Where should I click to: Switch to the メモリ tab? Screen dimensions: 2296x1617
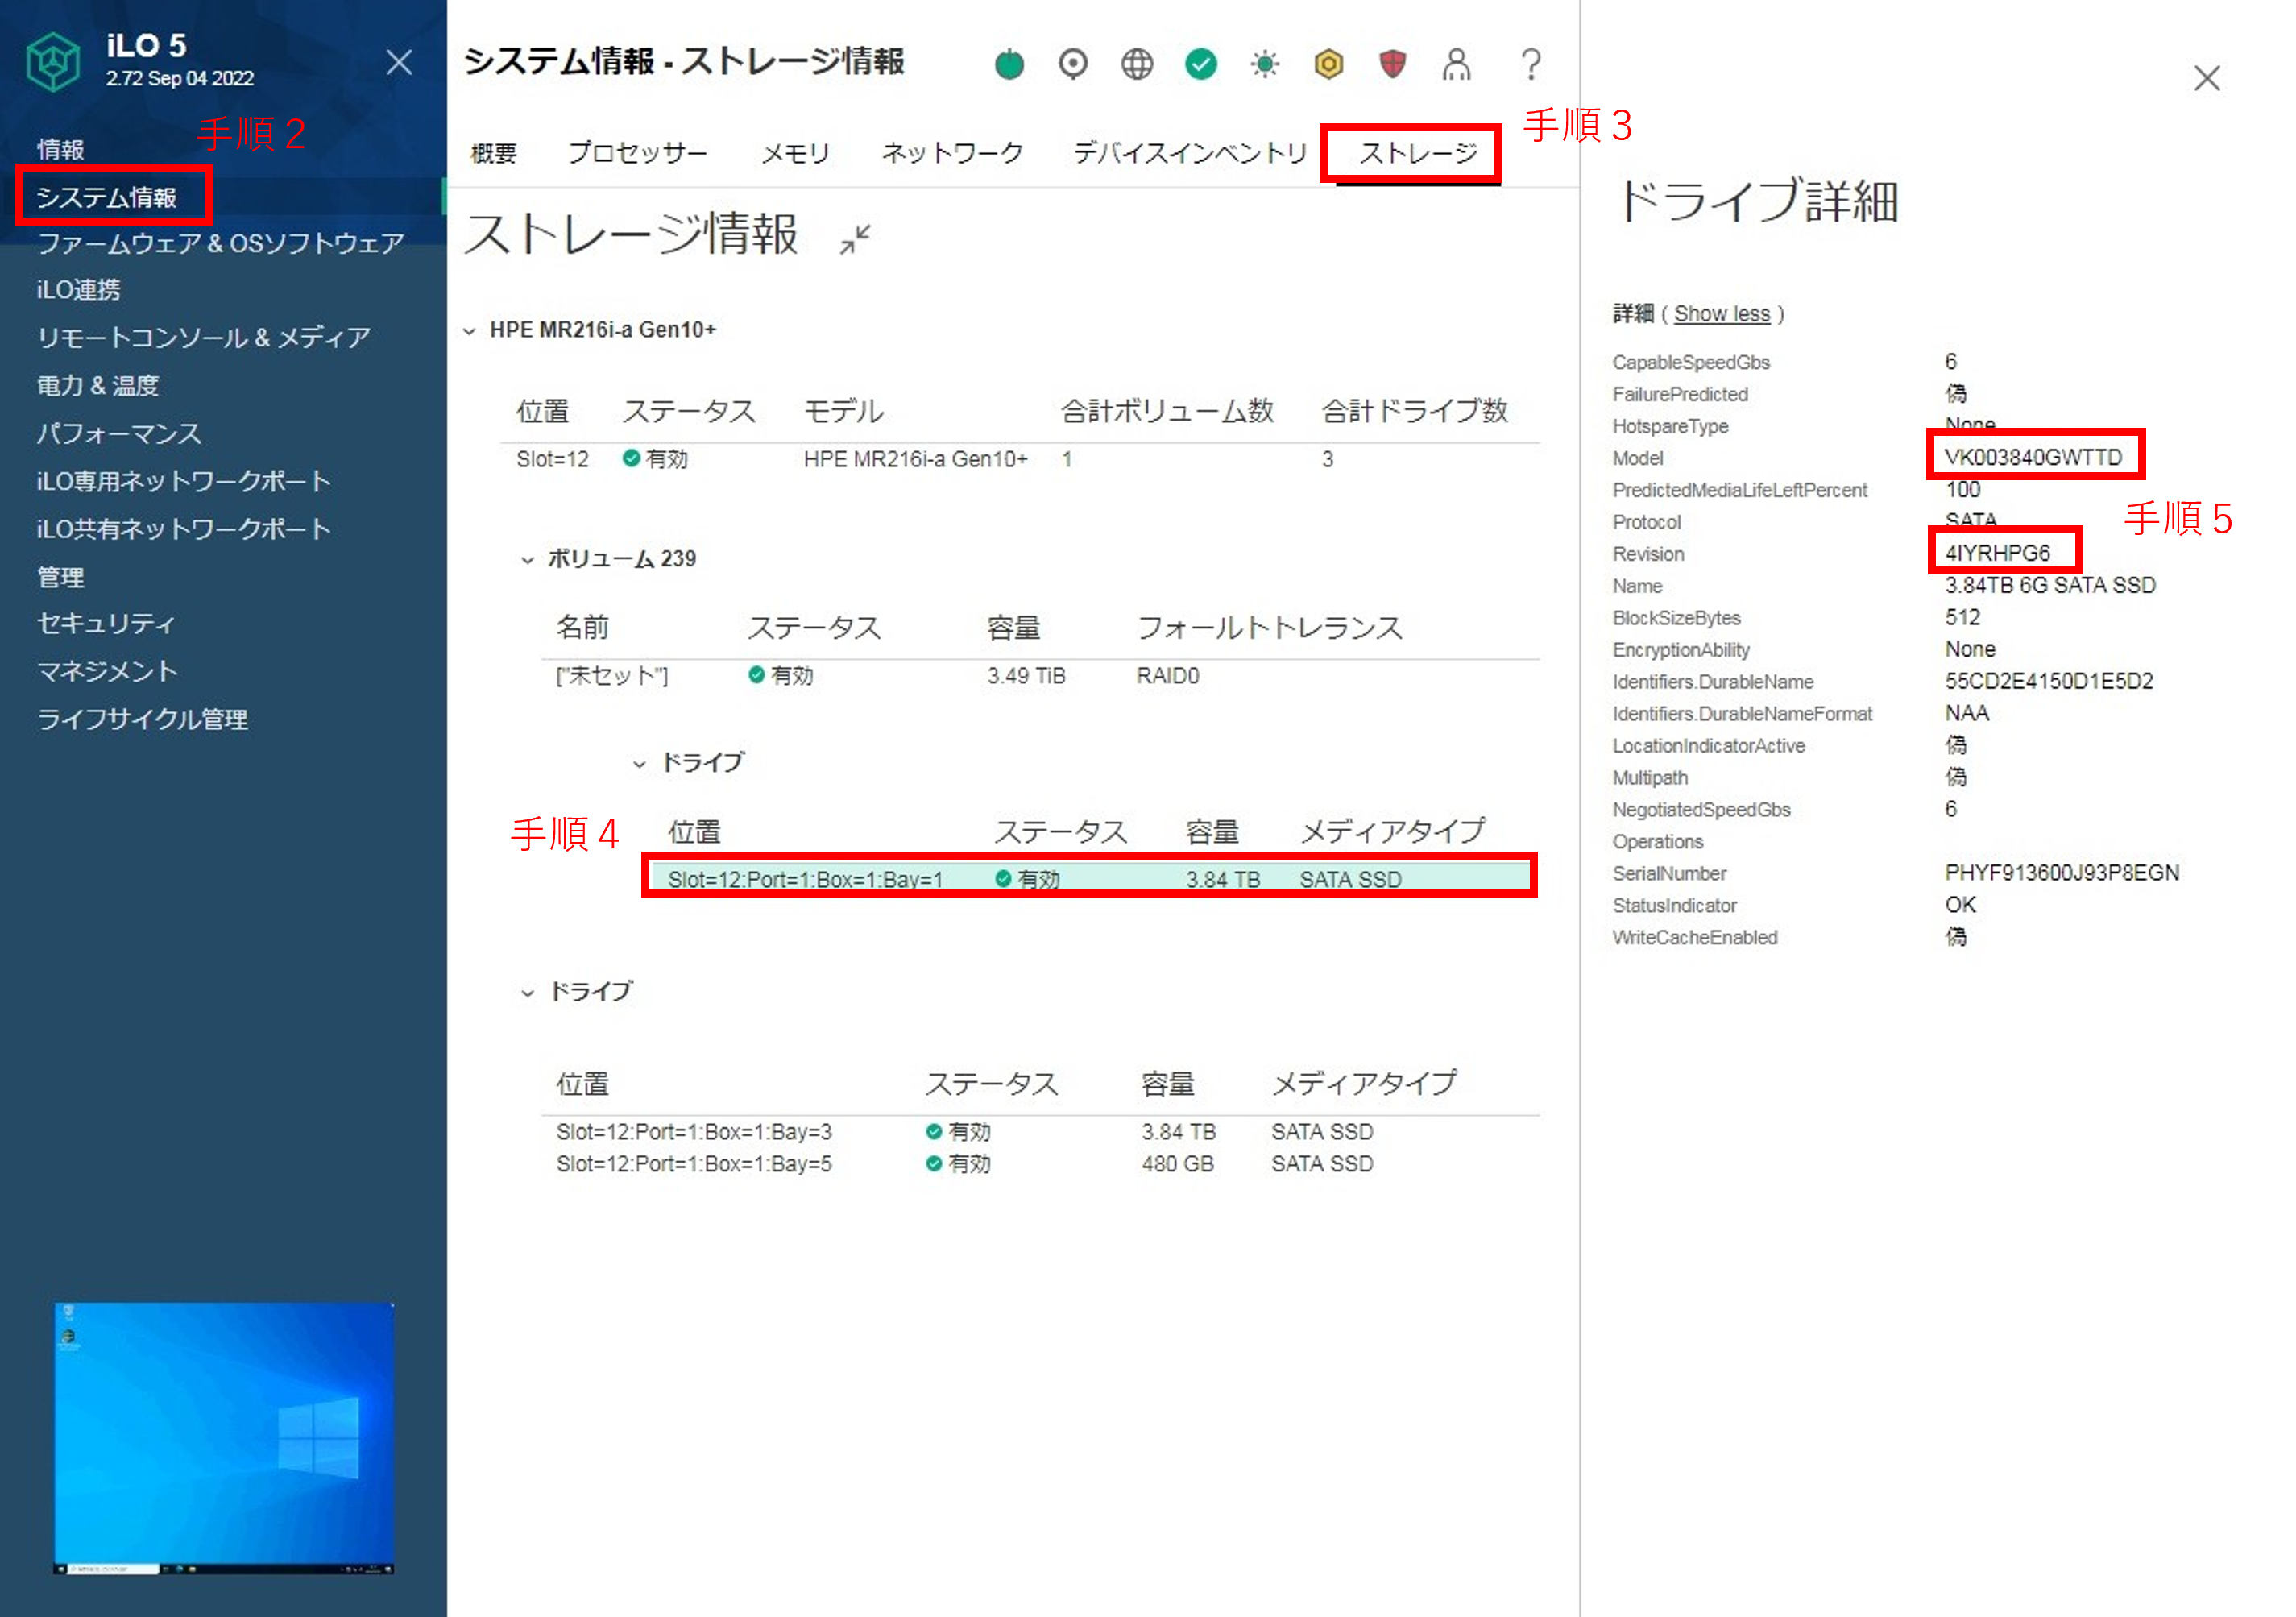[x=796, y=153]
